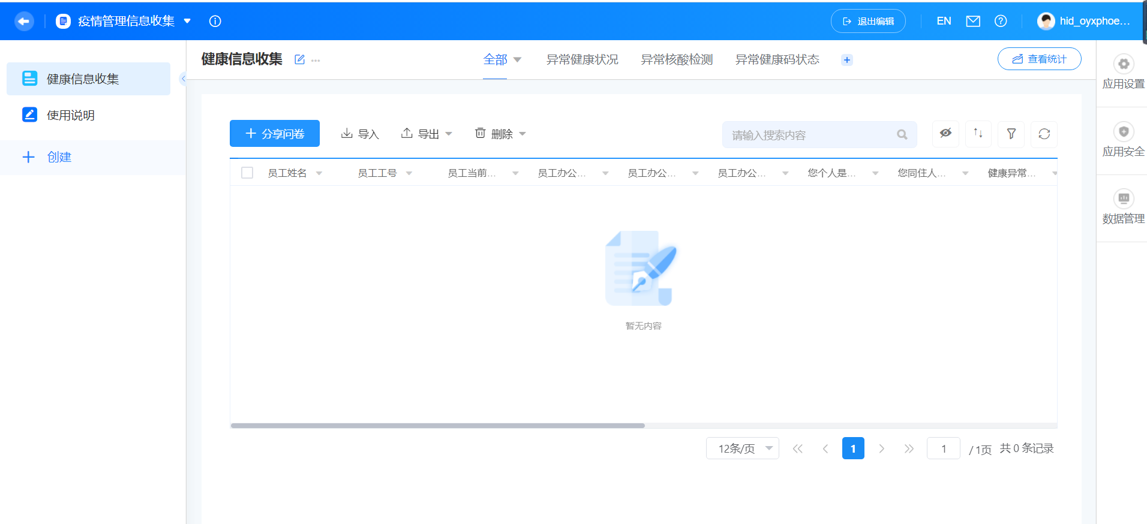1147x524 pixels.
Task: Click the 分享问卷 button
Action: tap(275, 134)
